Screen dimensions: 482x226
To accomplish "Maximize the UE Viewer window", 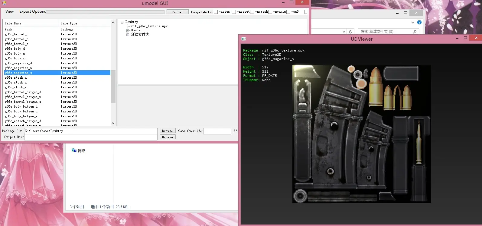I will (465, 38).
